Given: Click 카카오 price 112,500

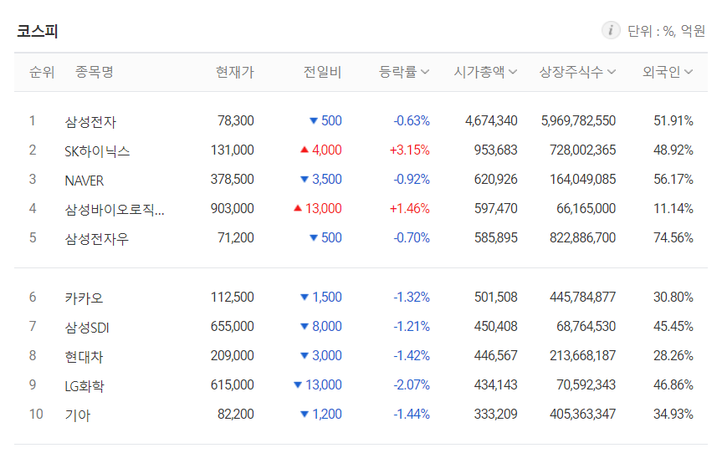Looking at the screenshot, I should click(232, 297).
